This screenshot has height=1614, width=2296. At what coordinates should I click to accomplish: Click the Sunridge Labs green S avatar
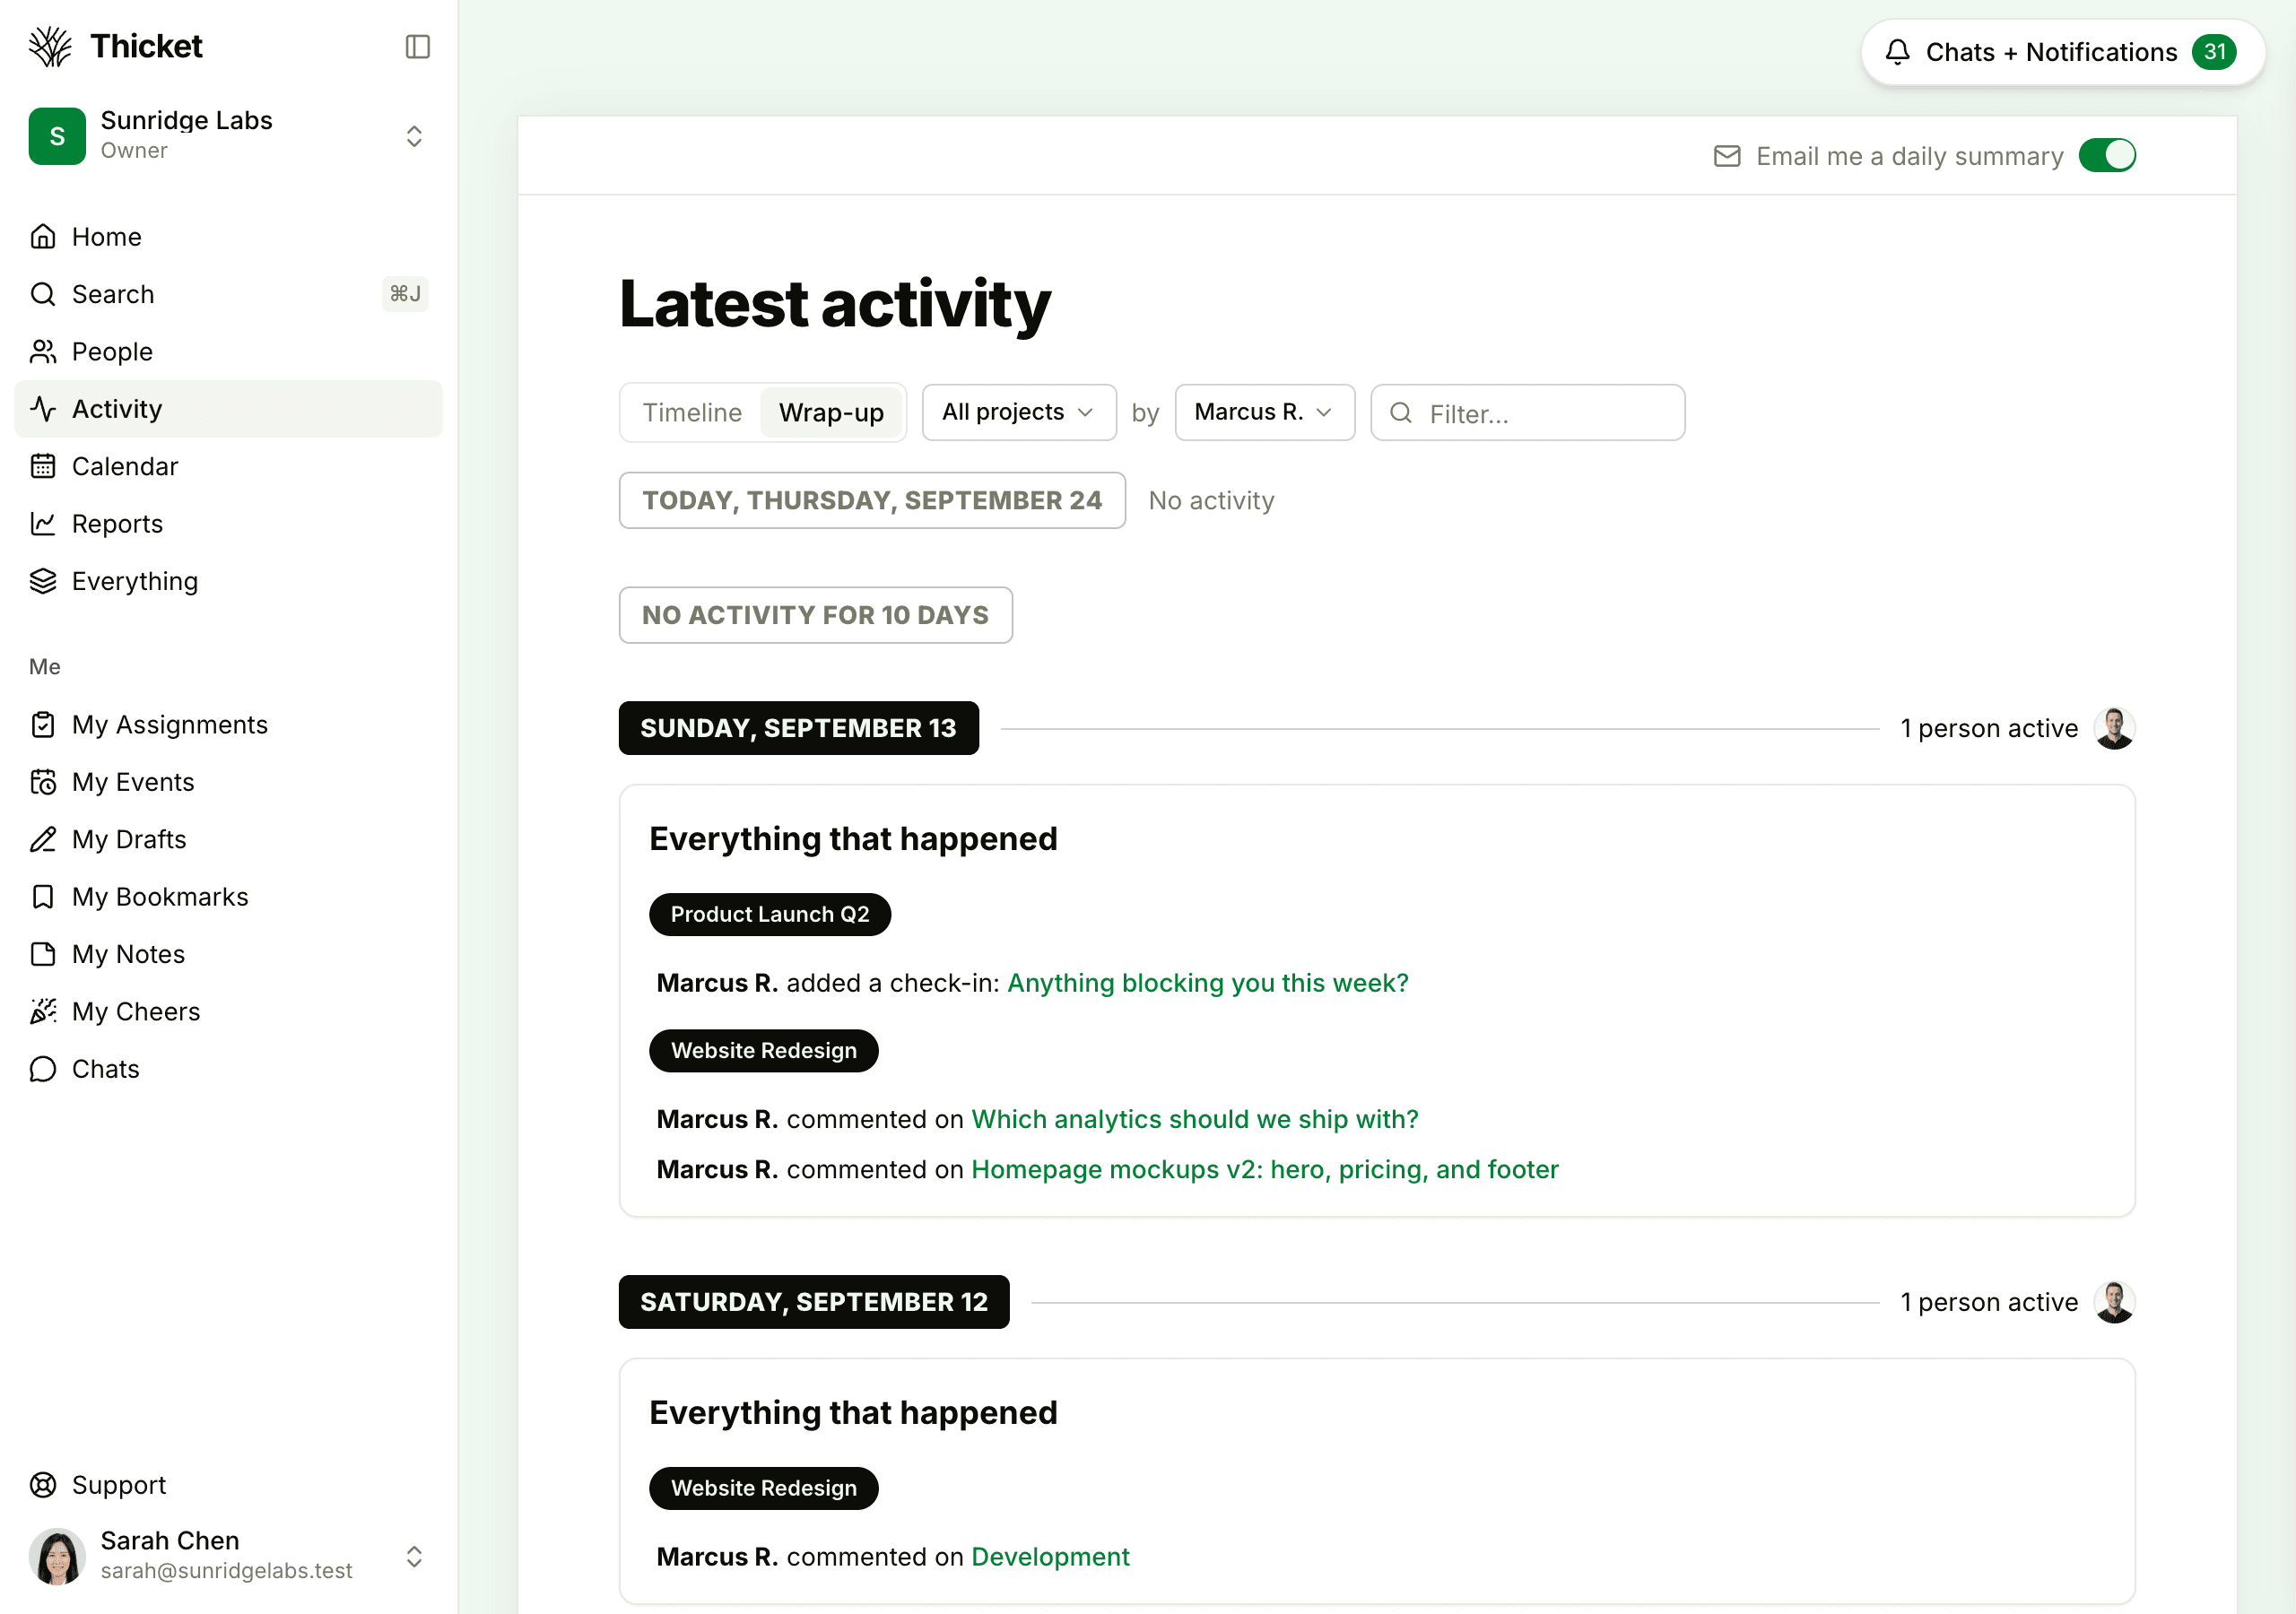pyautogui.click(x=57, y=135)
